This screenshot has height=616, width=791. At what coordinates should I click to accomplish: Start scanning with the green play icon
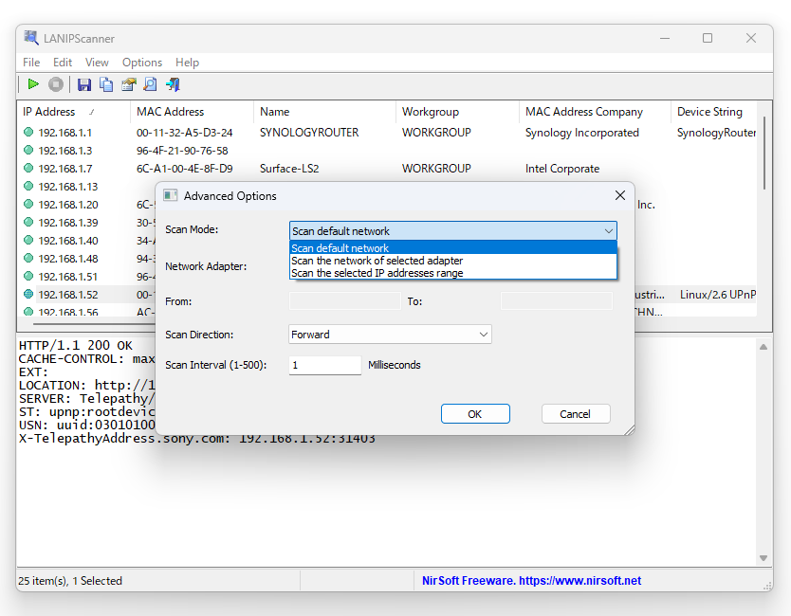point(33,84)
